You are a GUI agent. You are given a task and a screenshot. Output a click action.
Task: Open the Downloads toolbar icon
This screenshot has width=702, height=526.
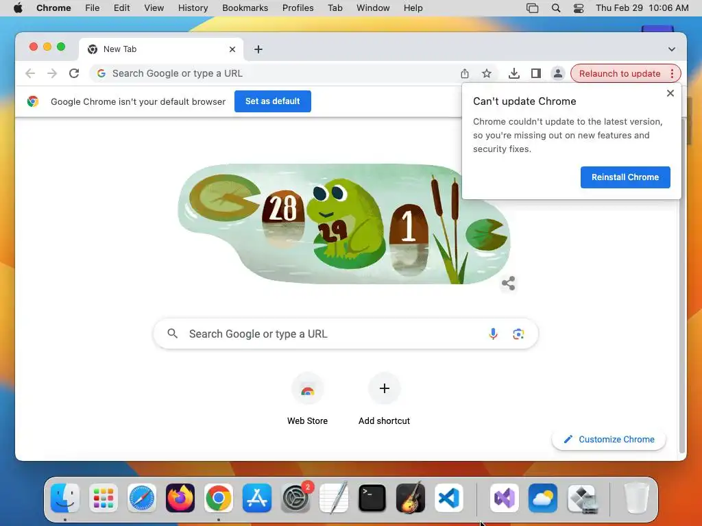click(514, 73)
